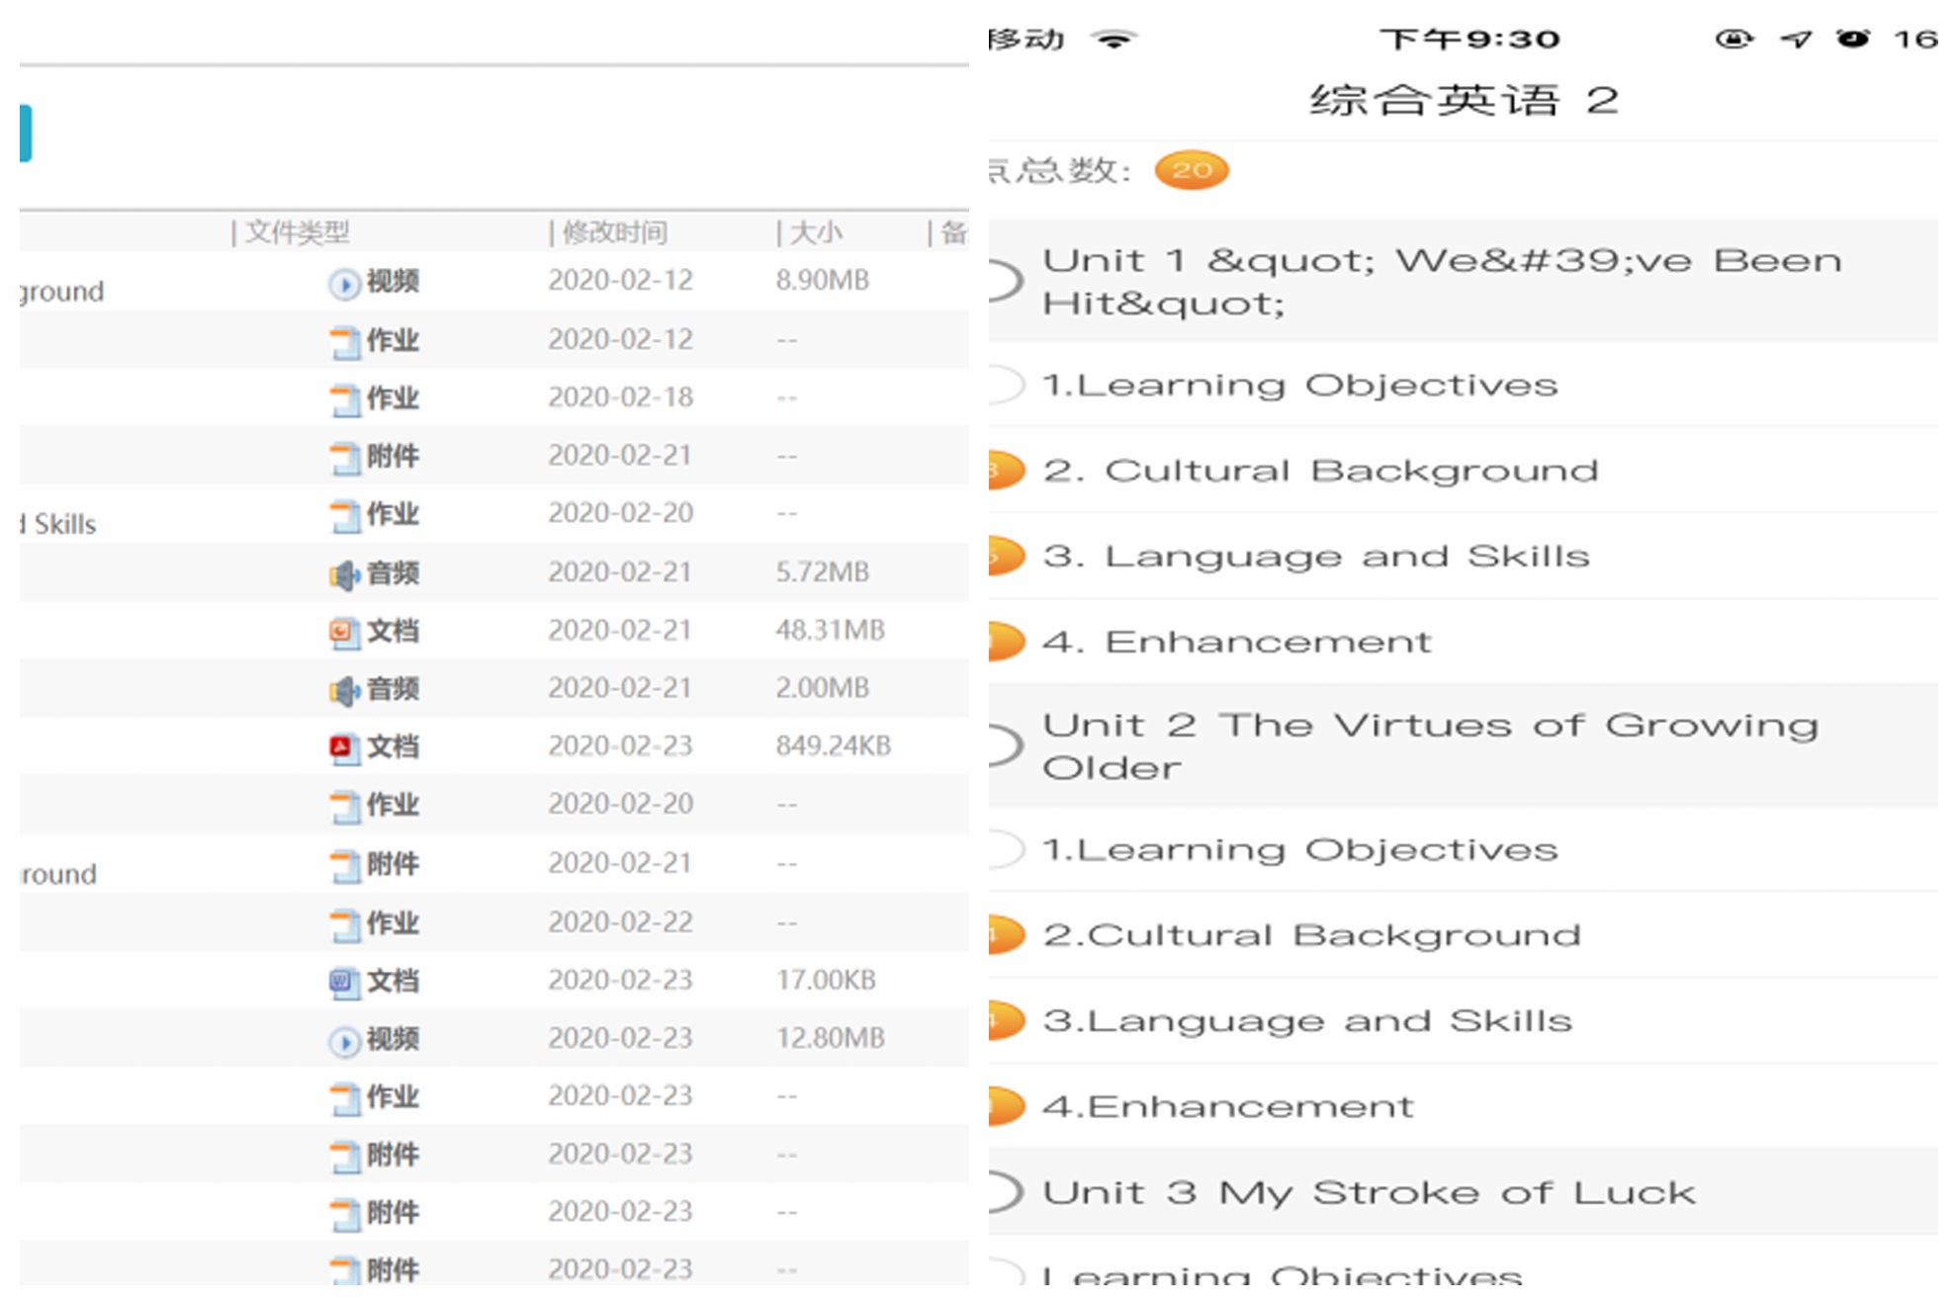Open the 48.31MB PowerPoint document icon
1958x1305 pixels.
(x=343, y=633)
